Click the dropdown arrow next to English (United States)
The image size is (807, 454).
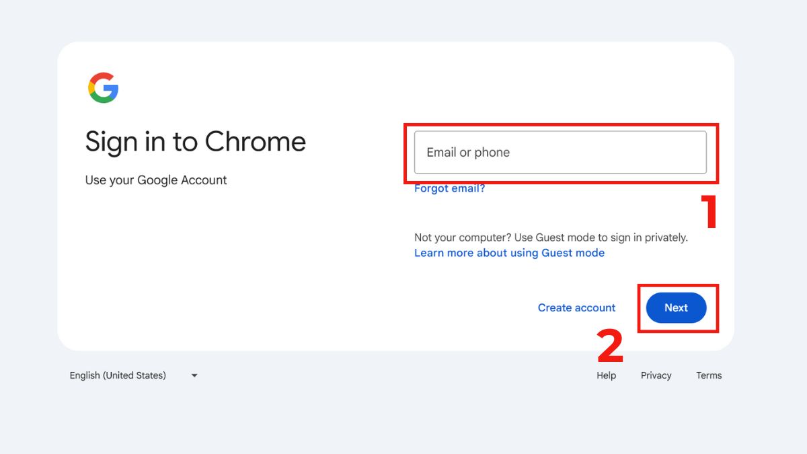click(194, 375)
